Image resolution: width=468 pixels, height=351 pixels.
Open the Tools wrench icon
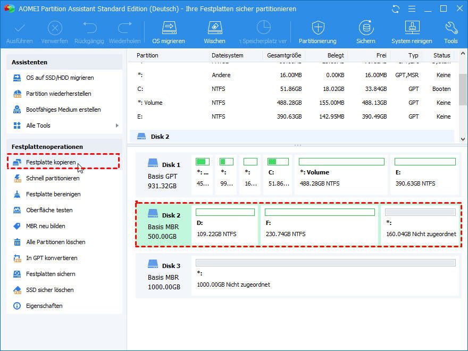(x=451, y=28)
